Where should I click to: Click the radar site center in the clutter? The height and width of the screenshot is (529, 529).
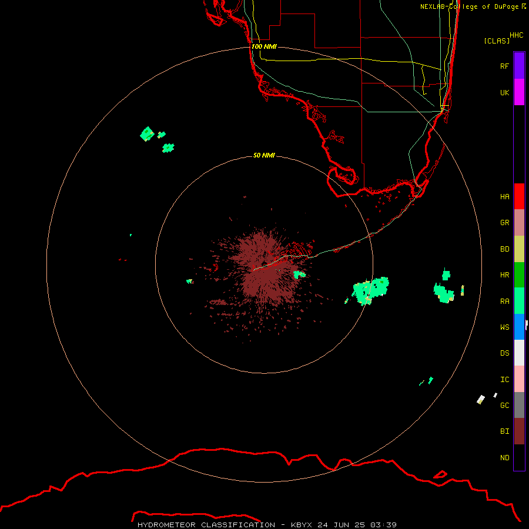[265, 264]
